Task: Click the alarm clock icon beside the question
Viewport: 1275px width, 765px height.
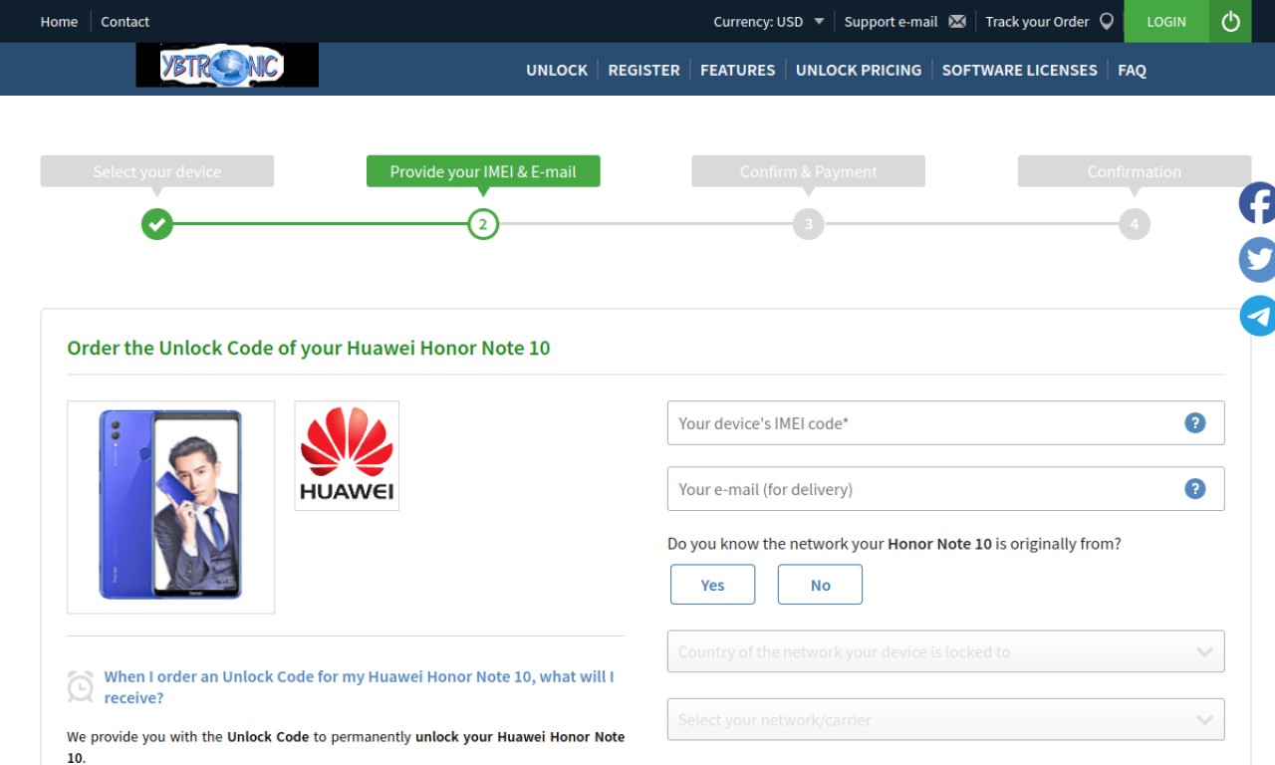Action: (x=80, y=686)
